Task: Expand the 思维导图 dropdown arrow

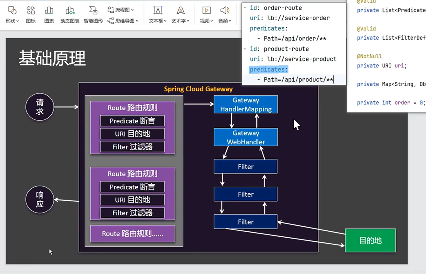Action: 137,21
